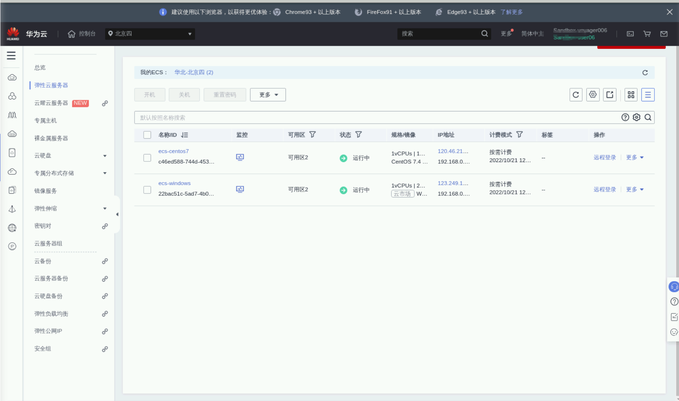Viewport: 679px width, 401px height.
Task: Filter by billing mode
Action: pos(520,134)
